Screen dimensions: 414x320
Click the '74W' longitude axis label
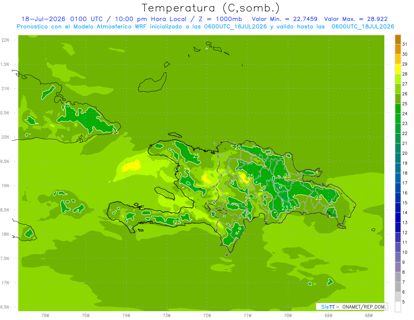[x=126, y=316]
